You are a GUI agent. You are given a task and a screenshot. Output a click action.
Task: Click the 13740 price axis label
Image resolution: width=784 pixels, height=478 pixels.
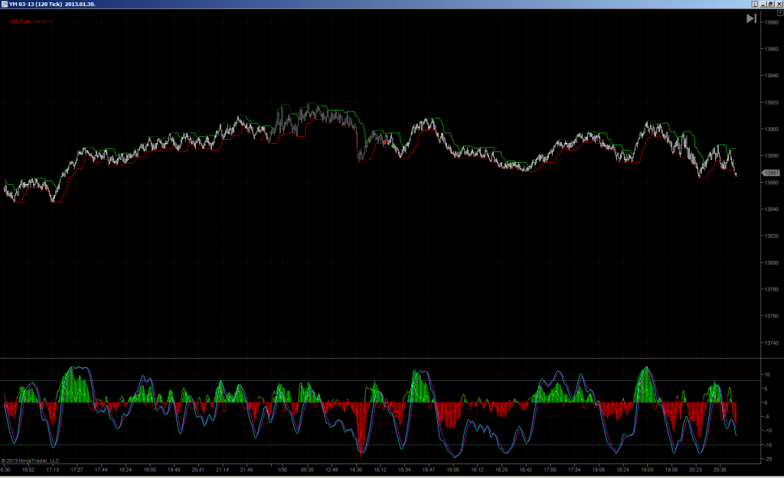[x=771, y=343]
